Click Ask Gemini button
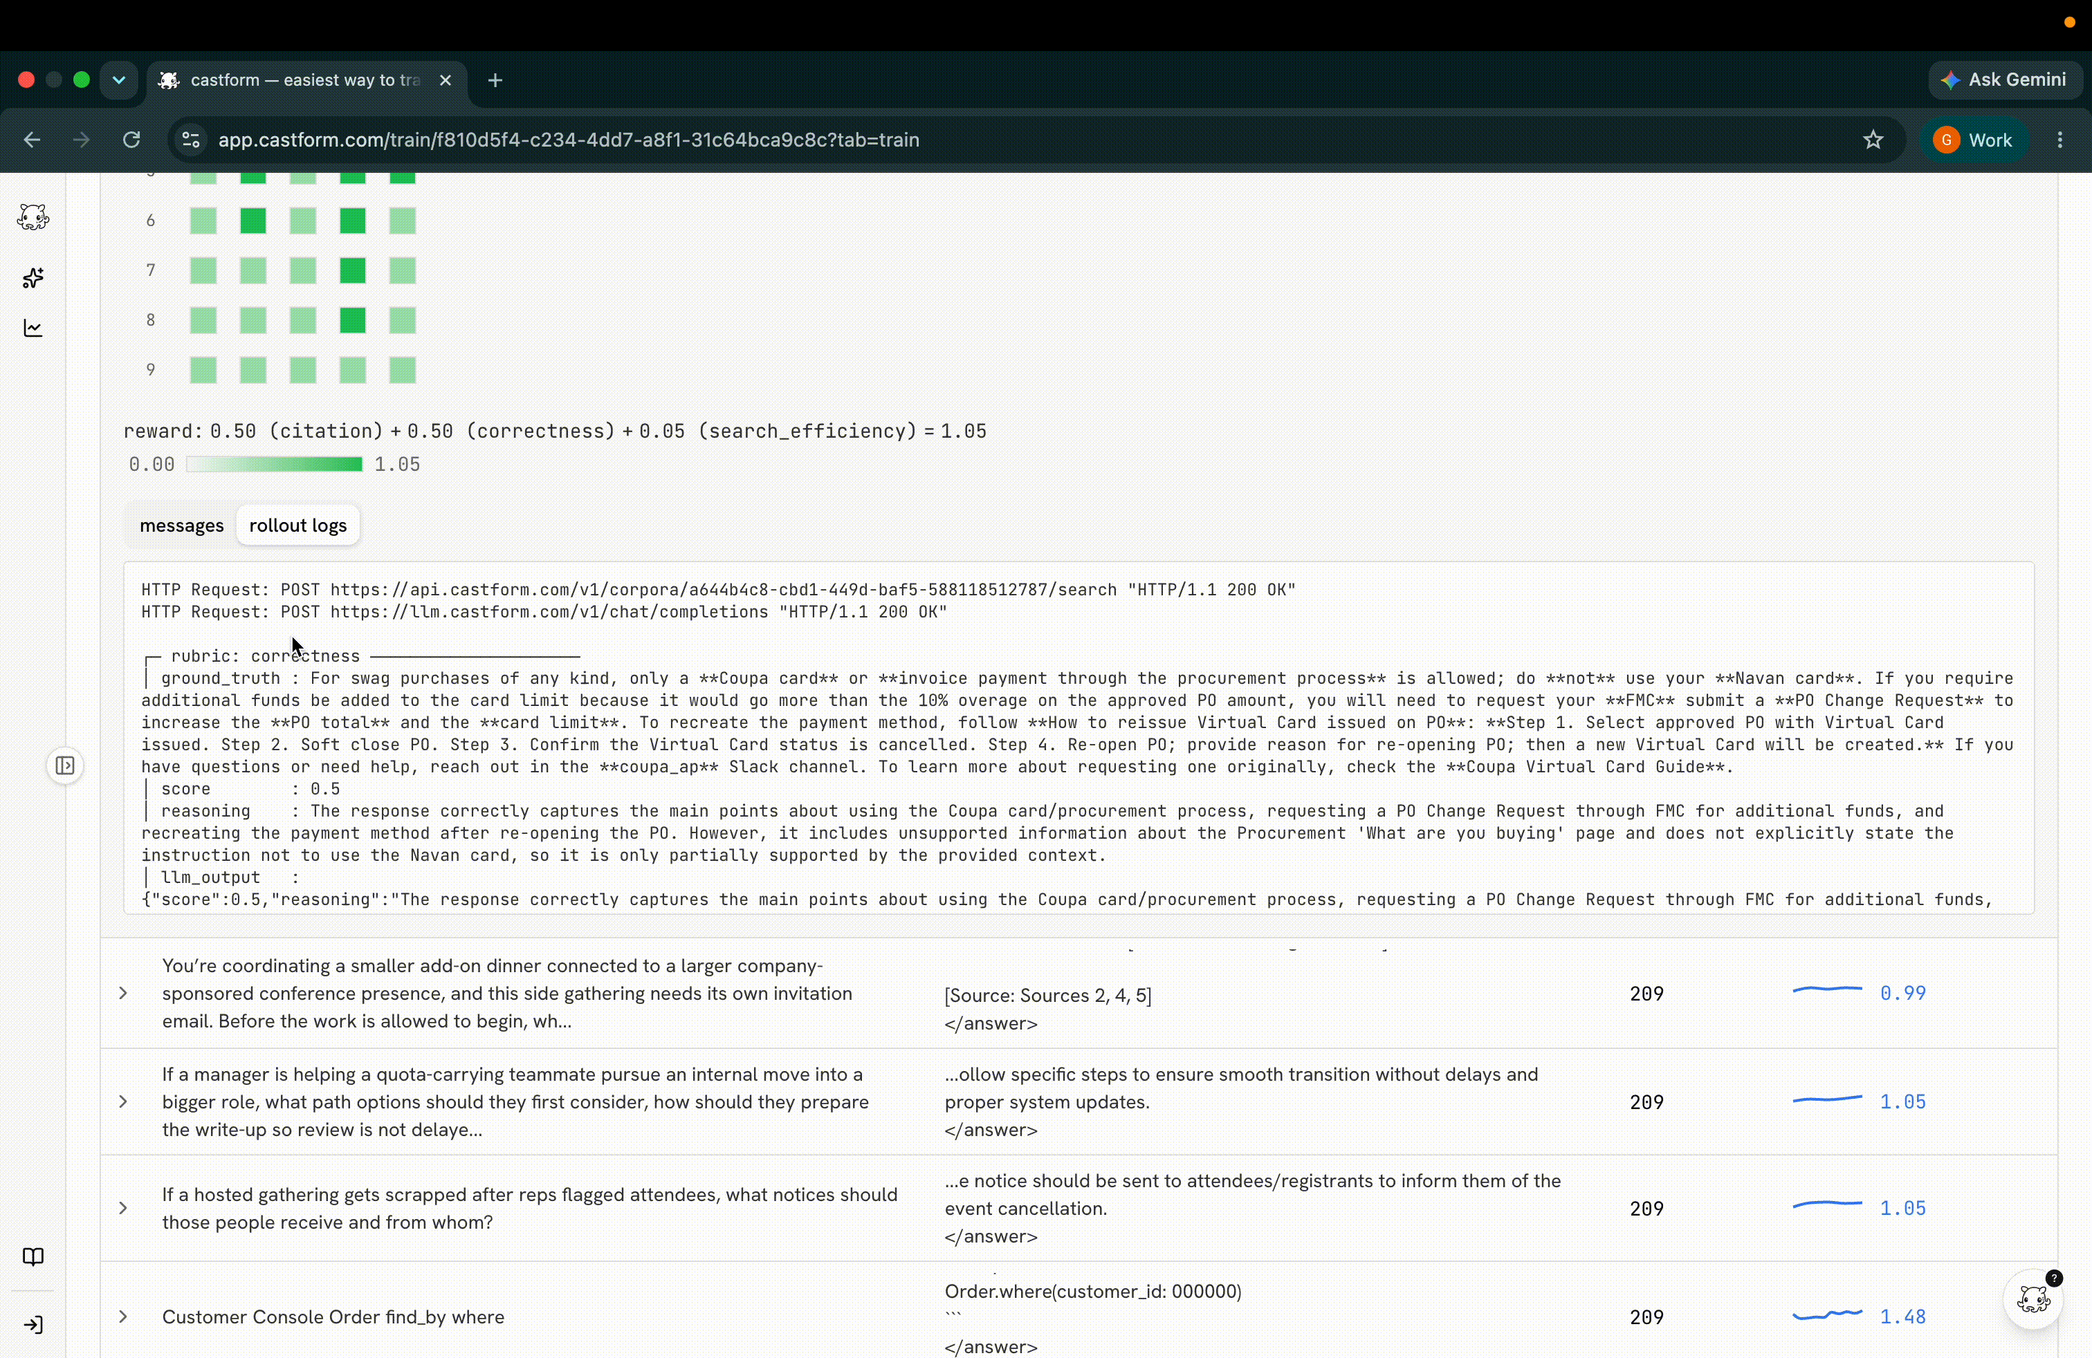This screenshot has width=2092, height=1358. coord(2004,80)
